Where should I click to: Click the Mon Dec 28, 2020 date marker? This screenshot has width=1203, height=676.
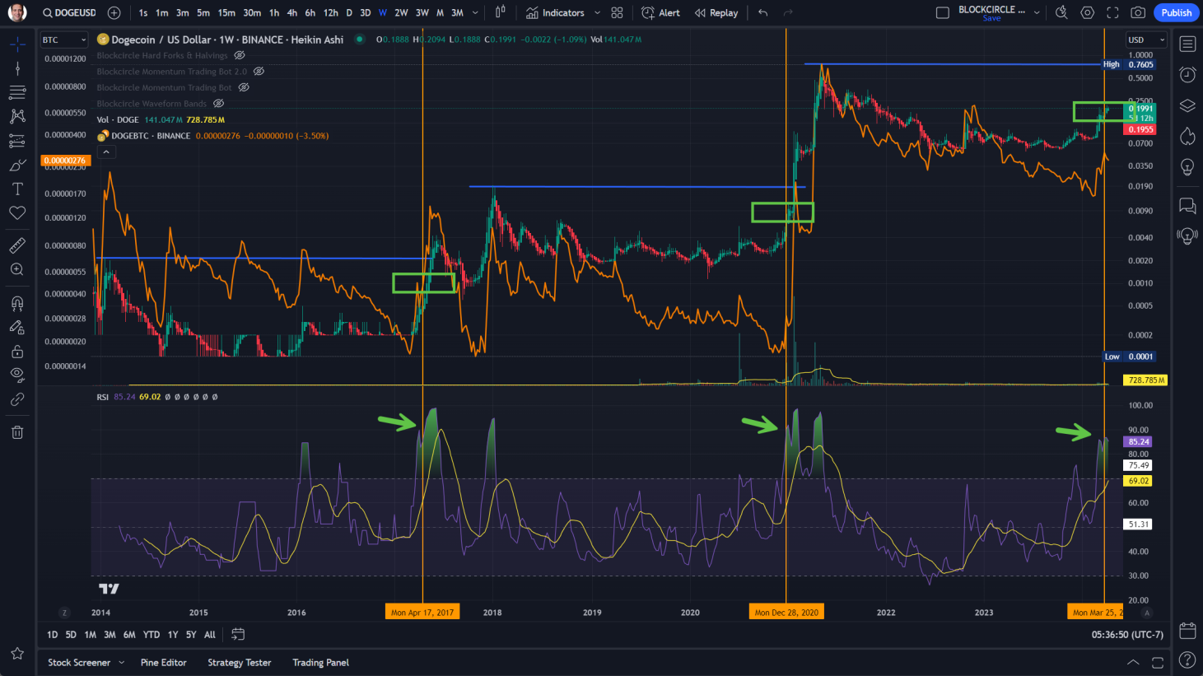[x=786, y=611]
